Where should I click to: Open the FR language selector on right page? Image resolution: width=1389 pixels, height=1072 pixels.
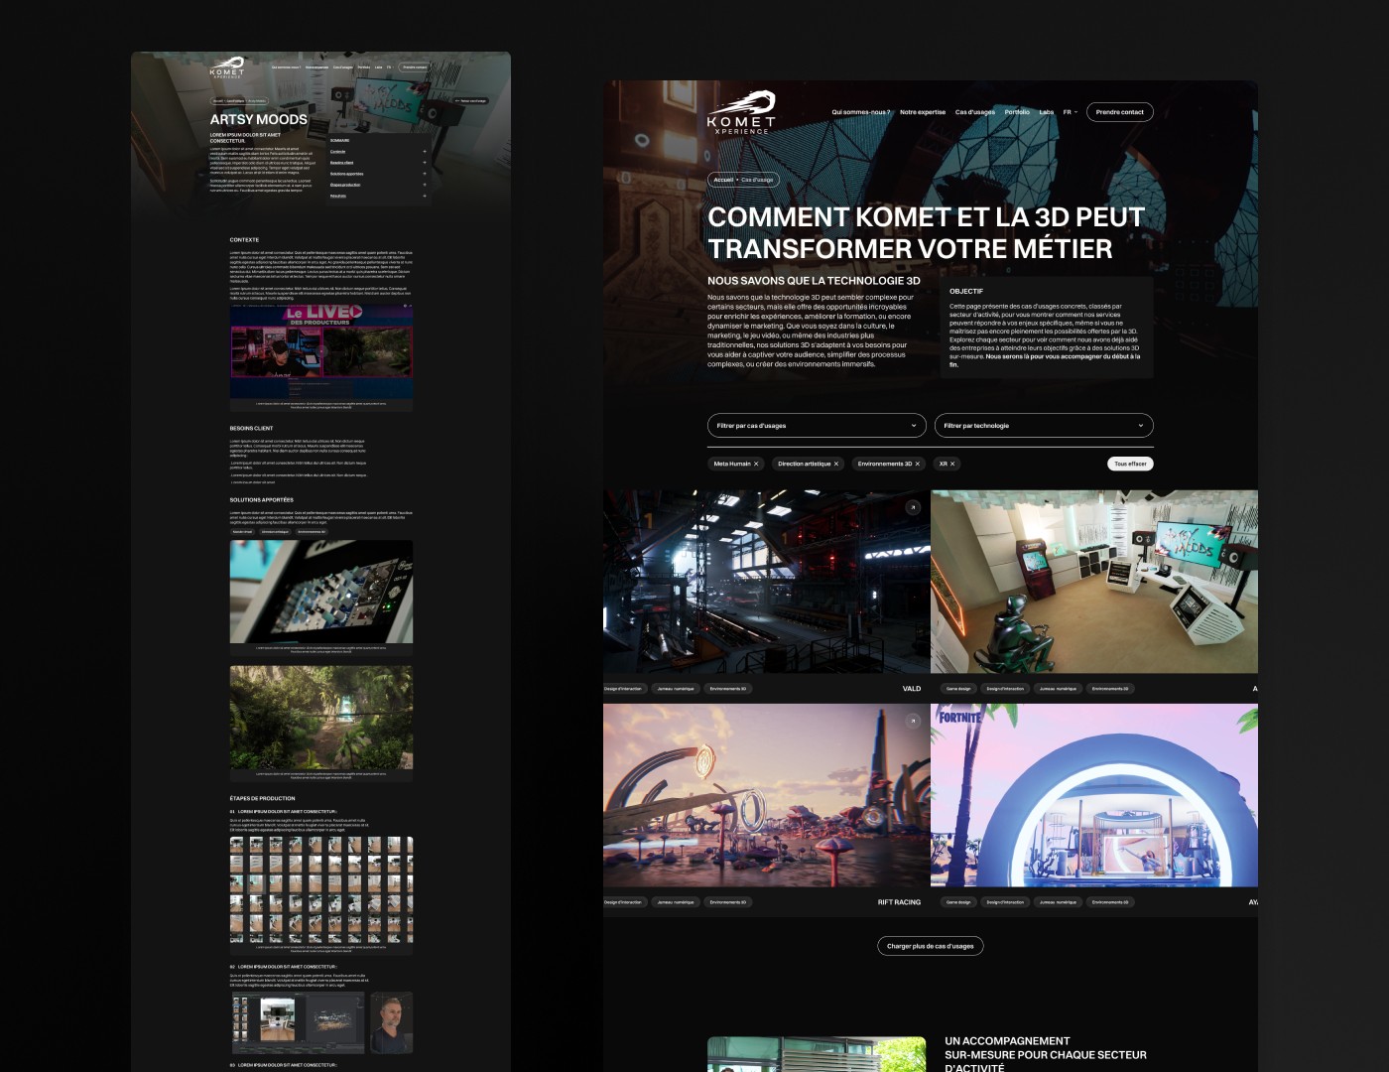coord(1070,112)
